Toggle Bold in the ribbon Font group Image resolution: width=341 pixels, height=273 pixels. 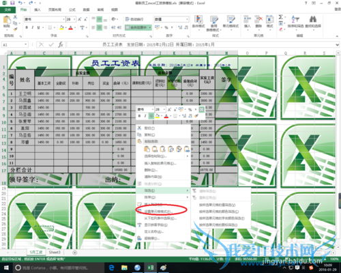(27, 27)
